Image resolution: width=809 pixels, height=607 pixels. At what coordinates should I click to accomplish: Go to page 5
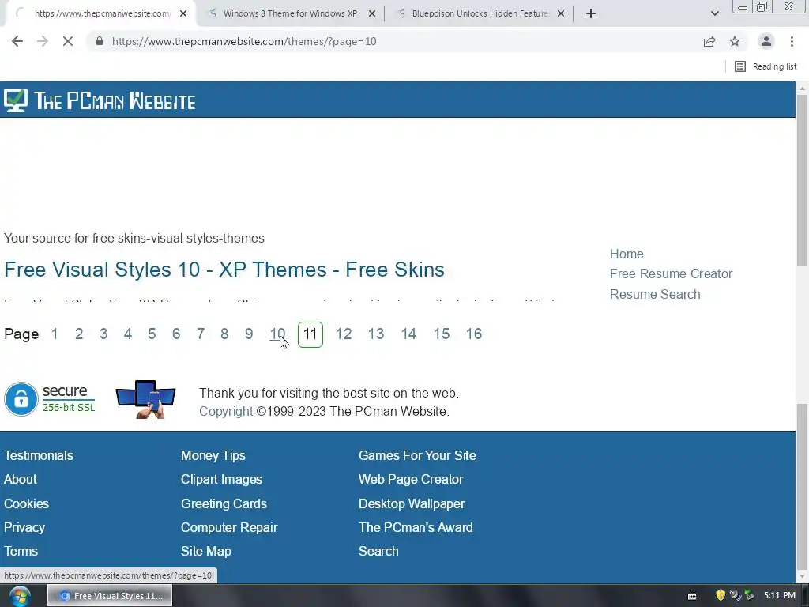[x=152, y=334]
